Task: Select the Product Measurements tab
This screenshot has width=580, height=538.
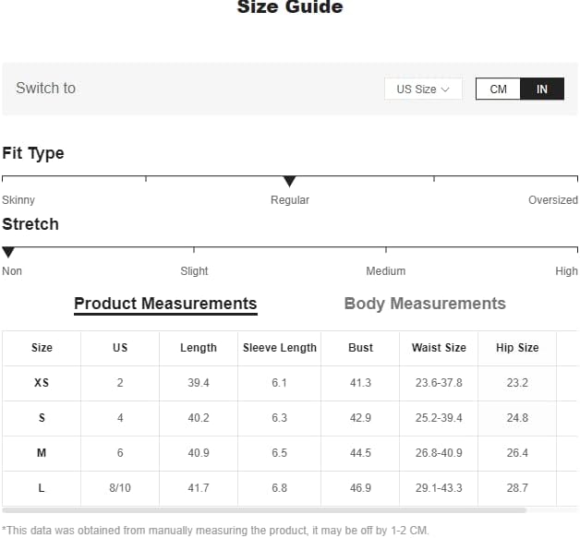Action: tap(165, 304)
